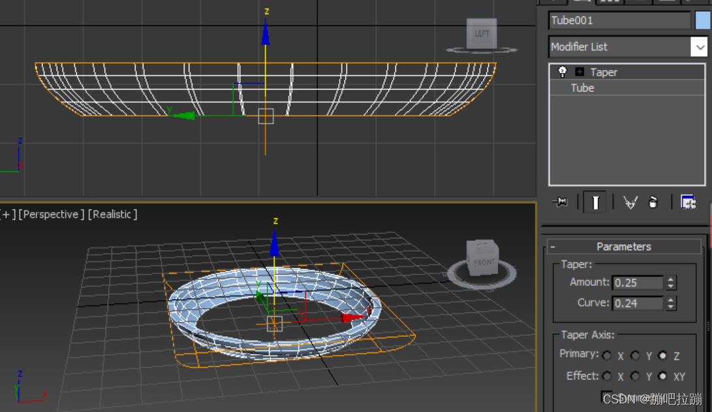This screenshot has width=712, height=412.
Task: Click the LEFT viewcube in the top viewport
Action: pos(482,32)
